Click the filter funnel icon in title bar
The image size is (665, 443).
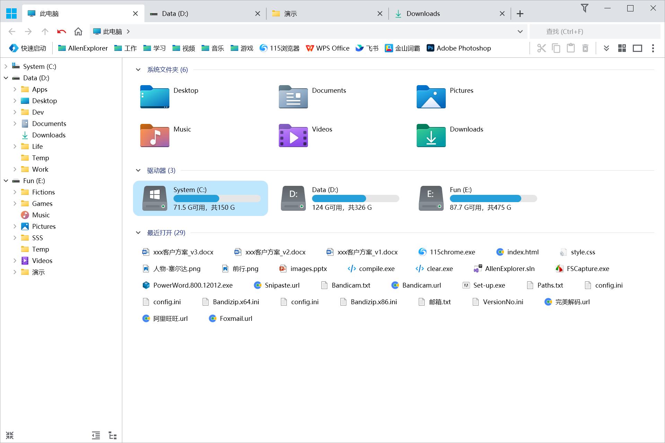tap(585, 8)
